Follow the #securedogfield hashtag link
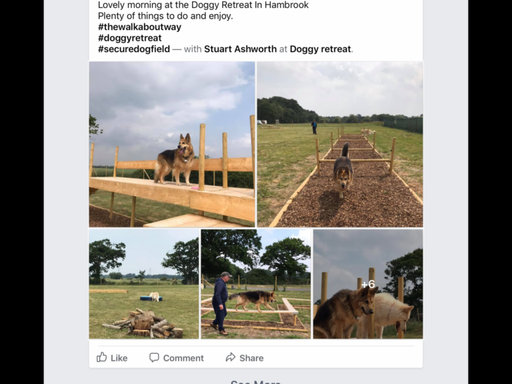This screenshot has height=384, width=512. 133,49
